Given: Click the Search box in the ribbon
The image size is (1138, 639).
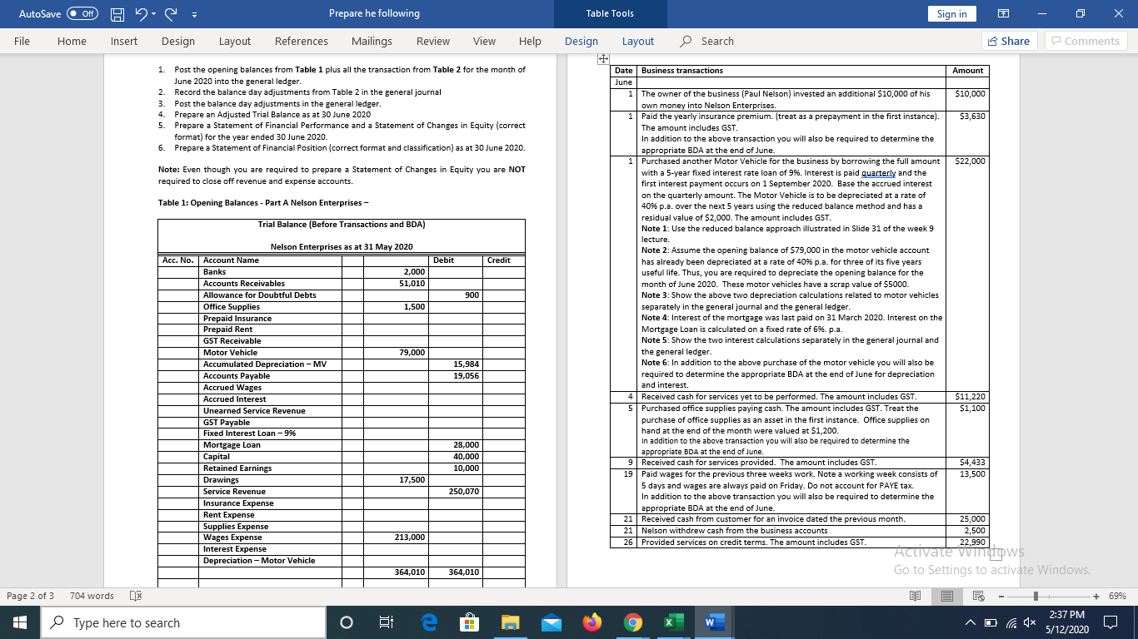Looking at the screenshot, I should coord(708,41).
